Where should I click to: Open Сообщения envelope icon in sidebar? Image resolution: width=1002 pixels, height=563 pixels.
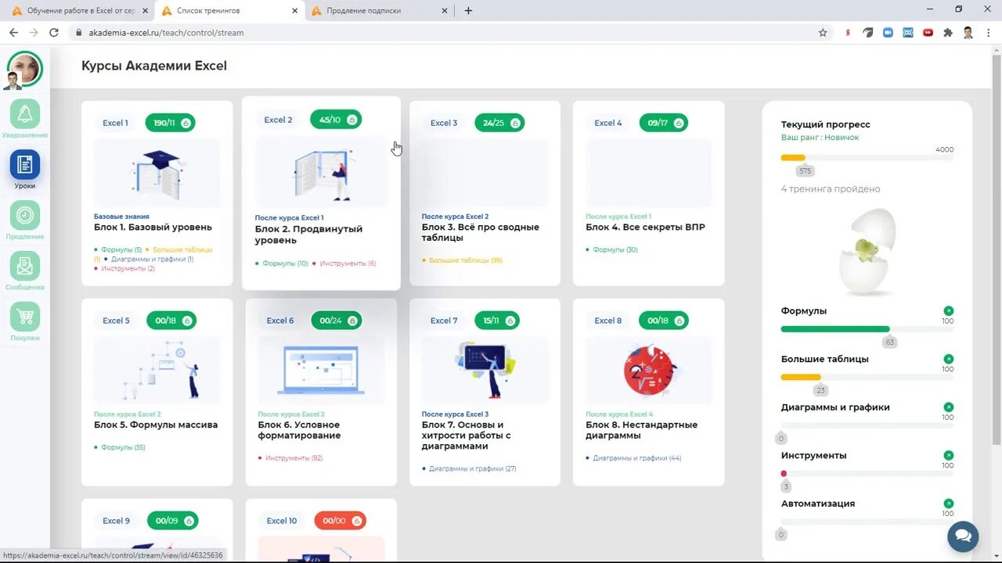(25, 266)
